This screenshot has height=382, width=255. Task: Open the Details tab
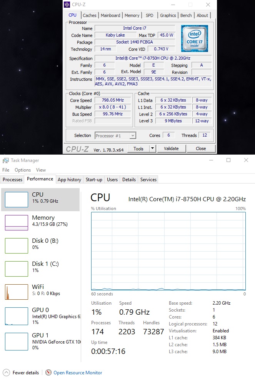tap(129, 180)
